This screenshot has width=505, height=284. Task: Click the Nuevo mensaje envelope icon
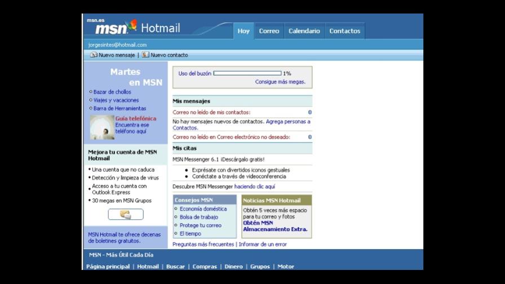click(94, 55)
